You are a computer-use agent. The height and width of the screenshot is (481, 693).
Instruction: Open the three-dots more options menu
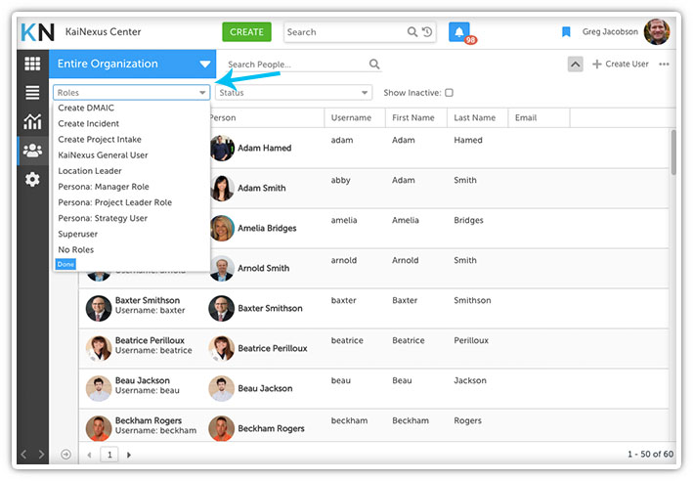click(664, 65)
